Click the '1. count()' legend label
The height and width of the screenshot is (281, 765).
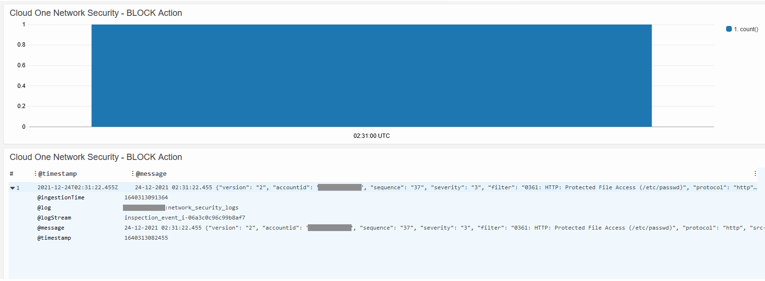coord(746,29)
